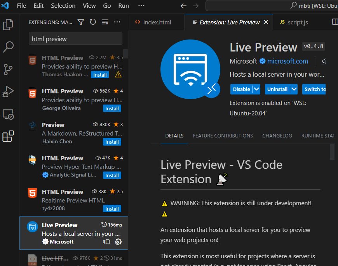Click the Disable button
Image resolution: width=338 pixels, height=266 pixels.
tap(241, 89)
